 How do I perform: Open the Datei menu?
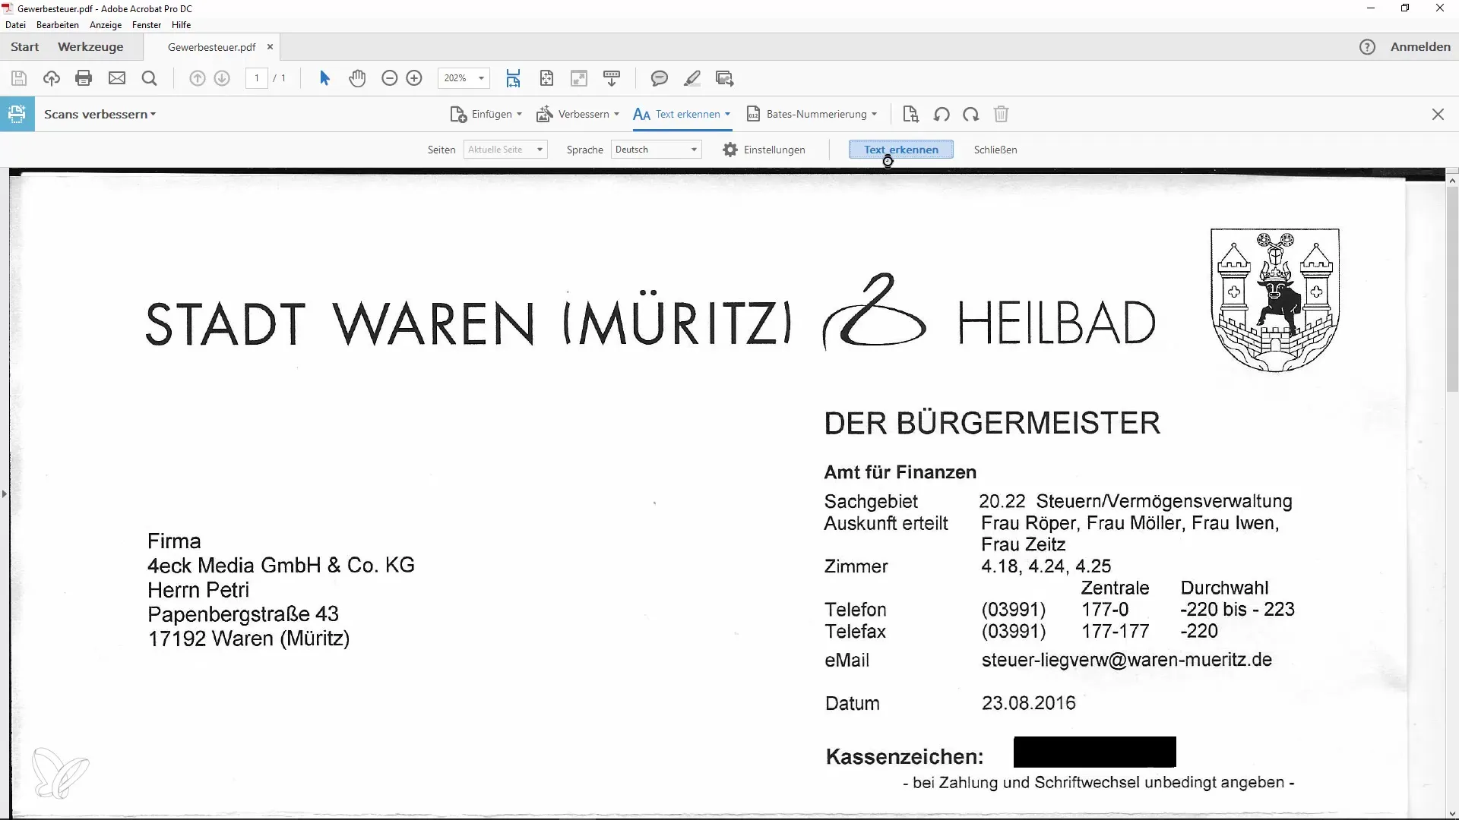click(x=15, y=25)
